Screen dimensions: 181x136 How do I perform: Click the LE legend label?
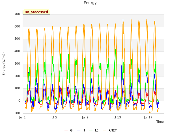click(x=97, y=130)
